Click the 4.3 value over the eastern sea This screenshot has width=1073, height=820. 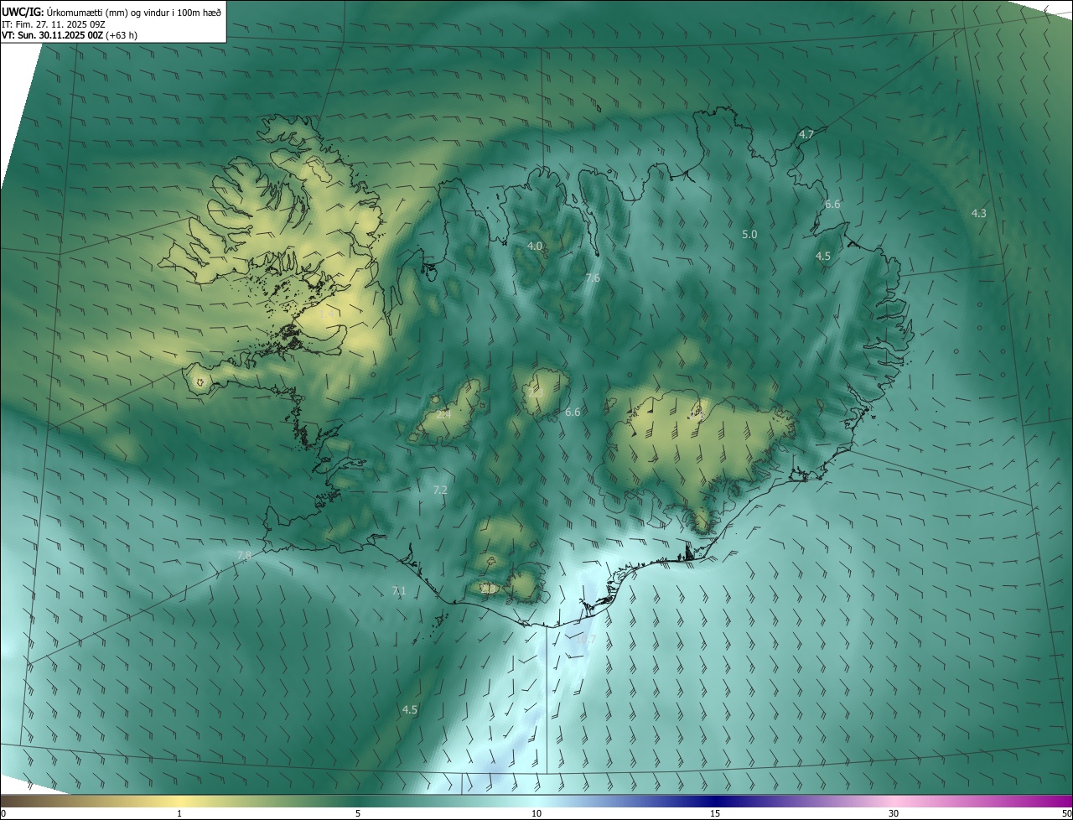978,214
